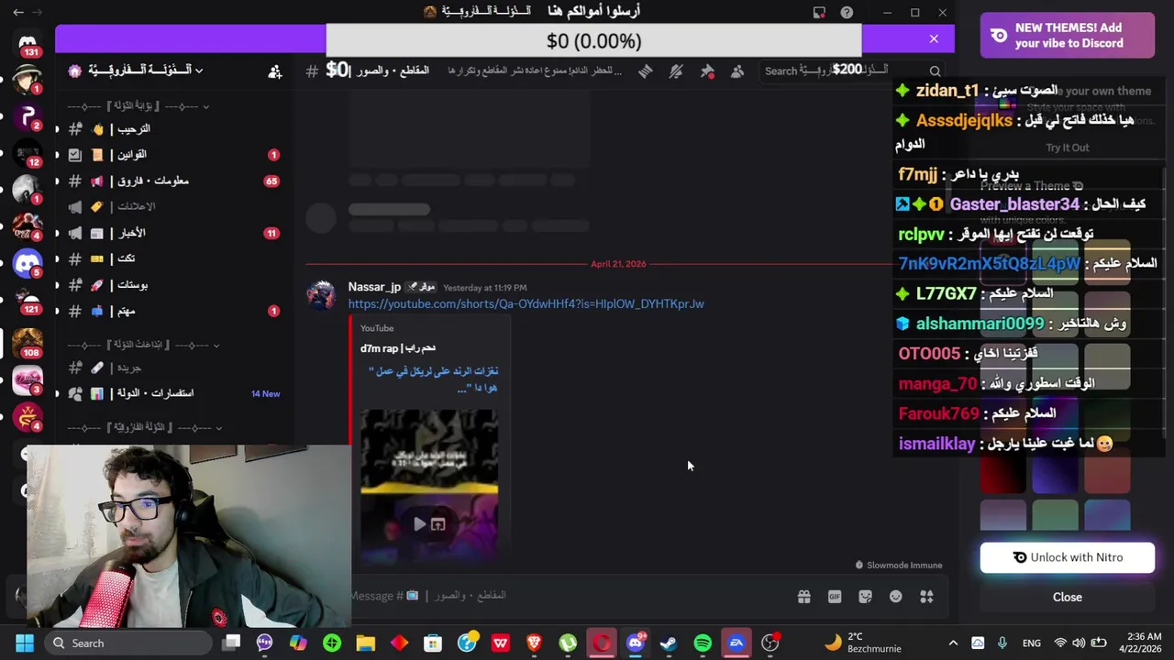Open the Discord-logo server with badge 5
The width and height of the screenshot is (1174, 660).
28,264
